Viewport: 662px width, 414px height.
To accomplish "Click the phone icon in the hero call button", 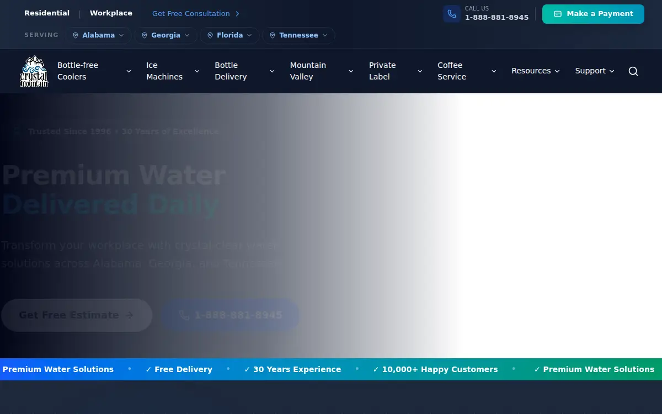I will click(184, 315).
